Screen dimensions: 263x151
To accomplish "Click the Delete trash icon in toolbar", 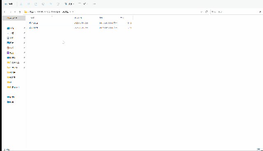I will click(58, 4).
